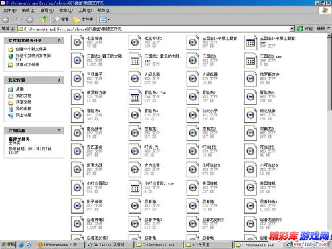Viewport: 332px width, 249px height.
Task: Open the 帮助(H) menu
Action: point(104,10)
